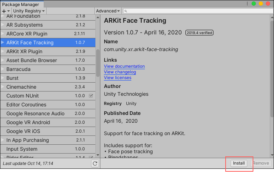This screenshot has width=274, height=172.
Task: Expand the In App Purchasing arrow
Action: (x=2, y=140)
